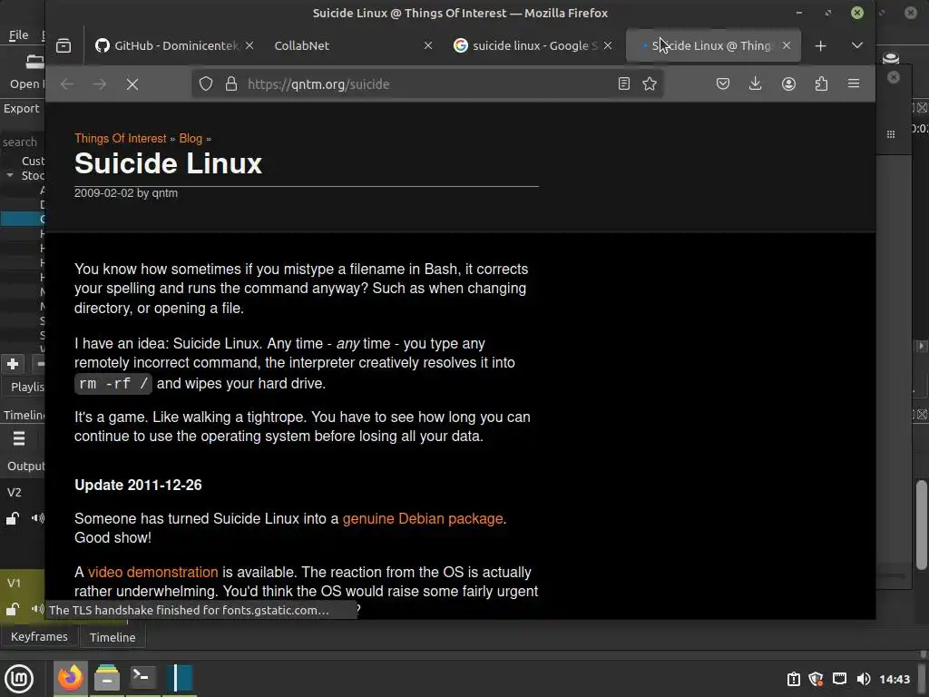Open the clipboard tray icon
The image size is (929, 697).
tap(793, 679)
